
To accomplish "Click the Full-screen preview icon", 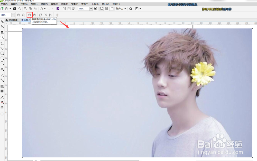I will [95, 9].
